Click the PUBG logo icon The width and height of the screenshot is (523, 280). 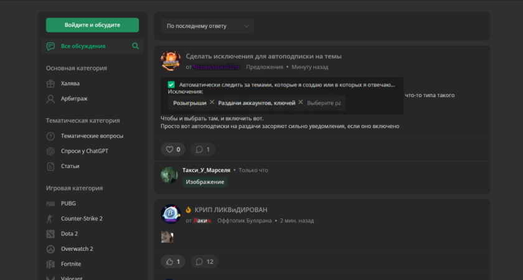[x=50, y=203]
